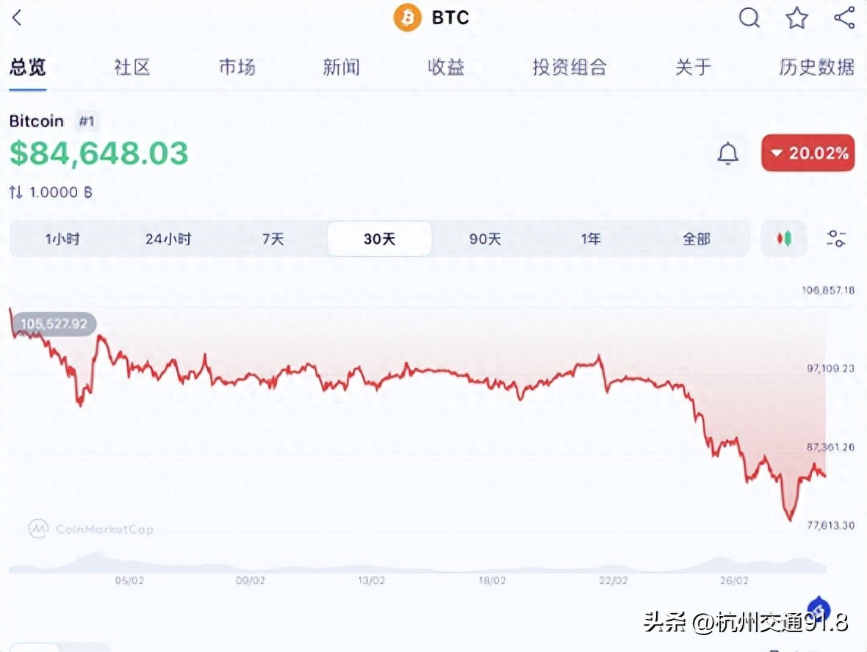
Task: Click the red 20.02% change badge
Action: coord(807,153)
